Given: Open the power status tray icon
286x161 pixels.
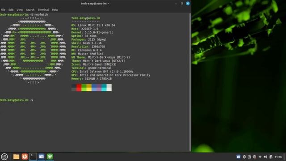Looking at the screenshot, I should click(271, 157).
